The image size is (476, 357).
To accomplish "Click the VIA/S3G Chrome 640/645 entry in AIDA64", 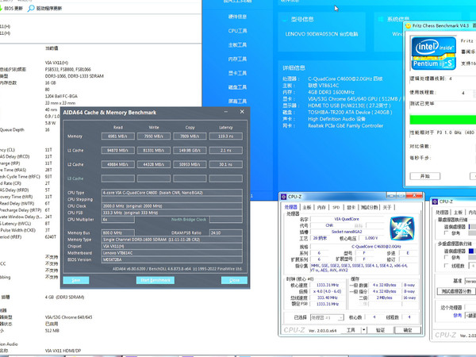I will (x=68, y=317).
